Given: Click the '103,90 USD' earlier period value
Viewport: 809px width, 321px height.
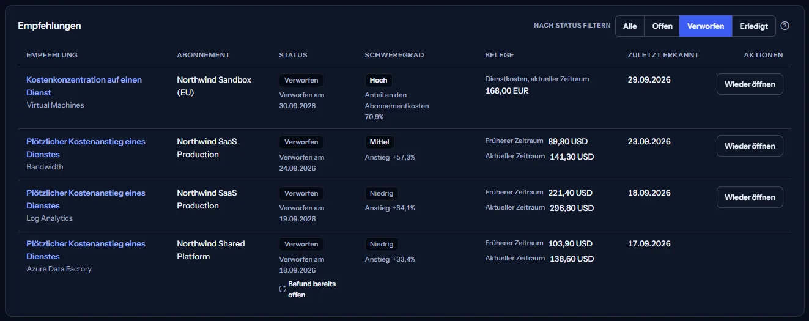Looking at the screenshot, I should pyautogui.click(x=570, y=243).
